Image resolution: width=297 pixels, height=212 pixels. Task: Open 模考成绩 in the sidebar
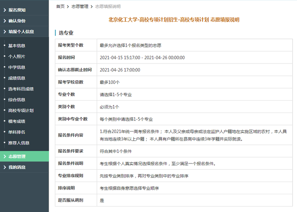click(17, 121)
